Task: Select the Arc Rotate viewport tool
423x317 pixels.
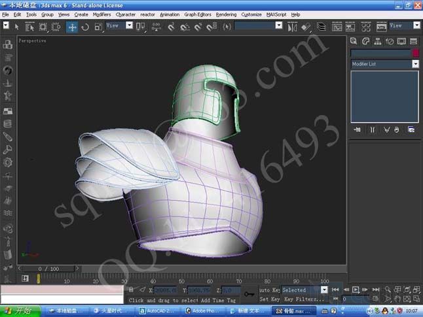Action: pyautogui.click(x=407, y=299)
